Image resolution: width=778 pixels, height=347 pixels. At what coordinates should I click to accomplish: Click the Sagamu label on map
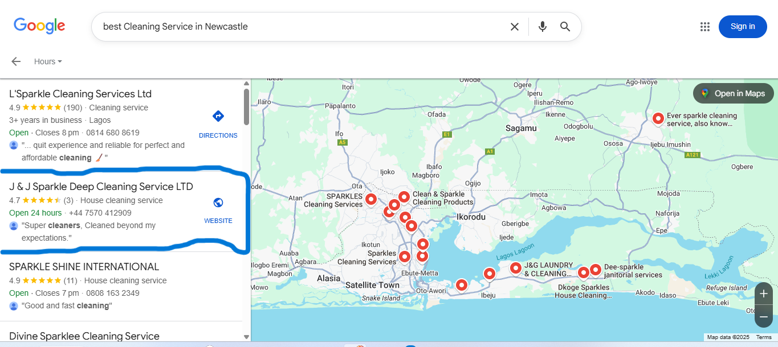coord(521,129)
